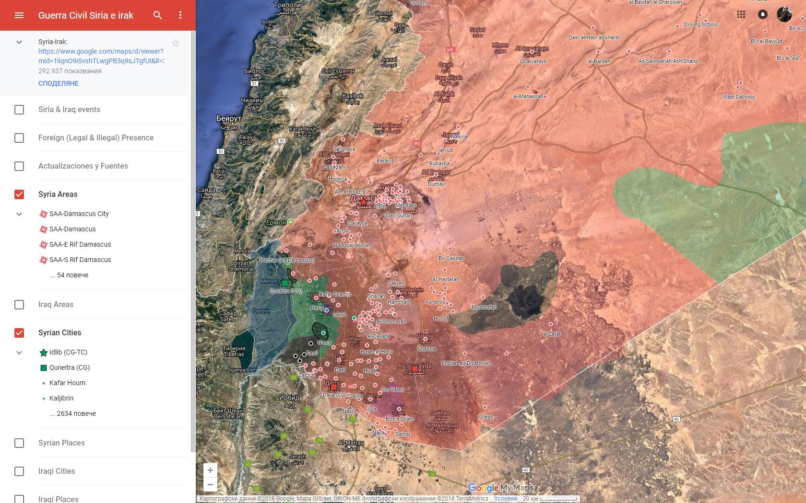Zoom out on the map

point(210,484)
